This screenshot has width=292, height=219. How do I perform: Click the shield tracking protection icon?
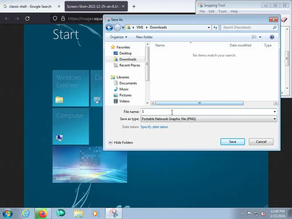[x=55, y=19]
